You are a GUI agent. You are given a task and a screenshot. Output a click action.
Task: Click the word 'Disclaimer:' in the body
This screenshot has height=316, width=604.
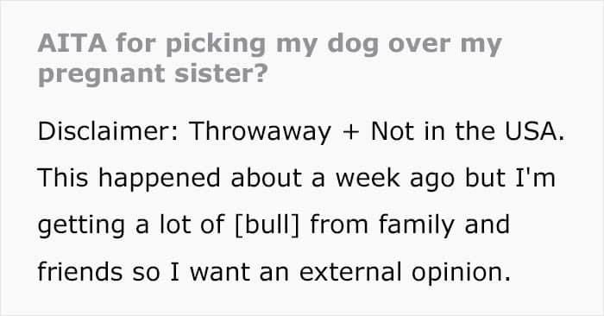(x=108, y=131)
